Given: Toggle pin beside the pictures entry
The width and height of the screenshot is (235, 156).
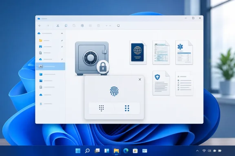Looking at the screenshot, I should 62,47.
